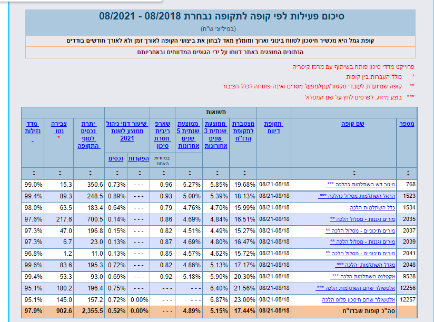
Task: Click sort arrows under שם קופה column
Action: click(354, 173)
